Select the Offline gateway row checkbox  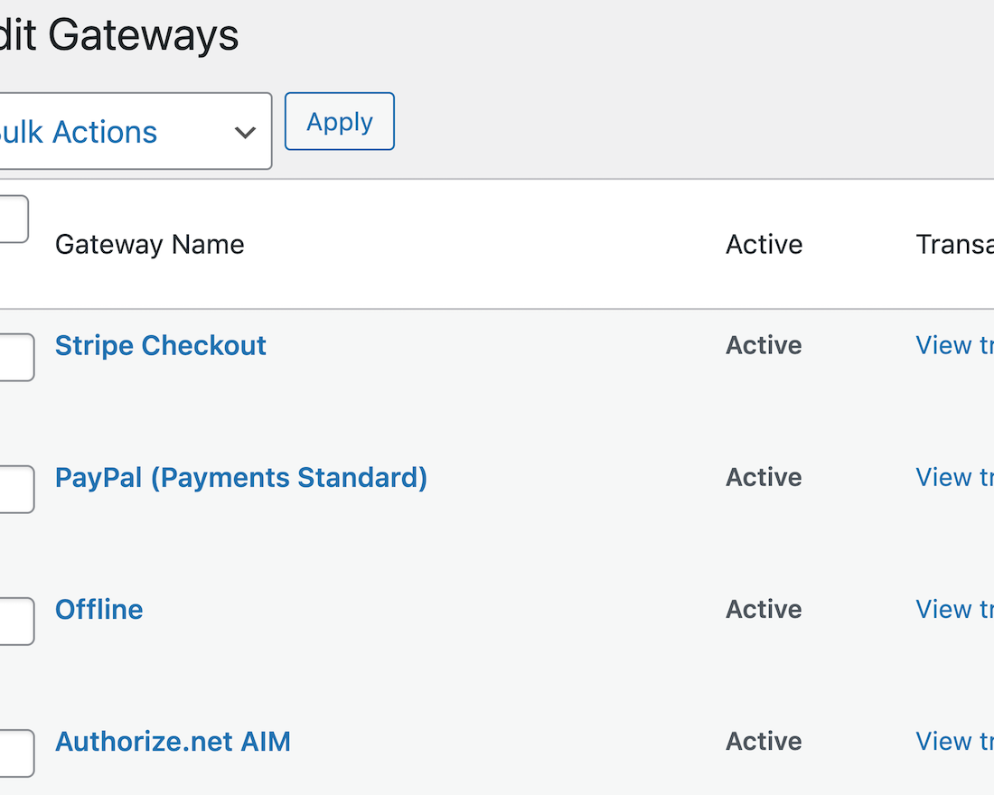coord(16,621)
